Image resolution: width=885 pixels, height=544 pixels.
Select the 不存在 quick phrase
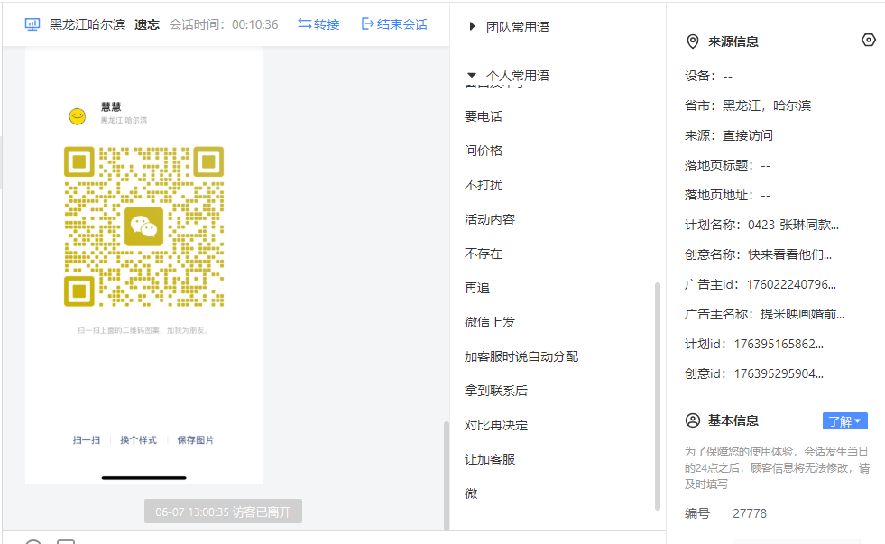(x=484, y=254)
